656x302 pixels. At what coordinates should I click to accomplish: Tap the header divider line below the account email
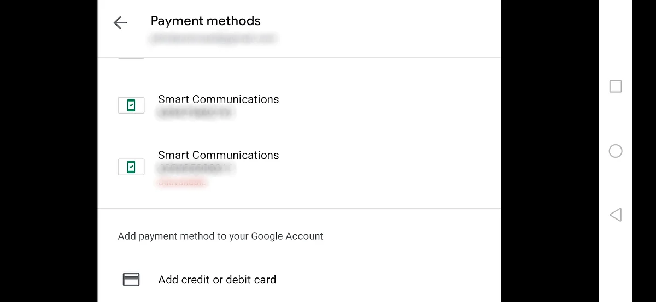pos(299,57)
